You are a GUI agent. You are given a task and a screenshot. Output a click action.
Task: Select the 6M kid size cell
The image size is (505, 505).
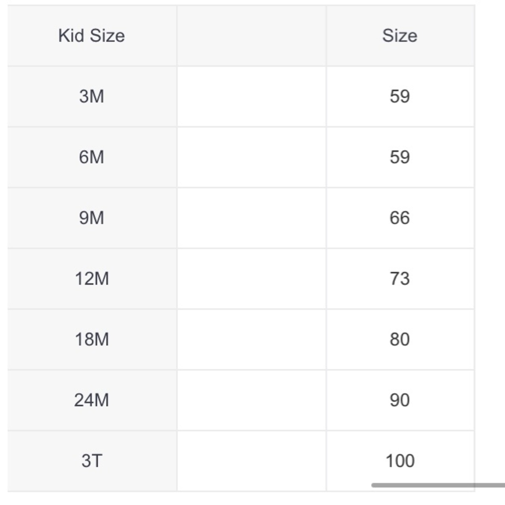(92, 157)
